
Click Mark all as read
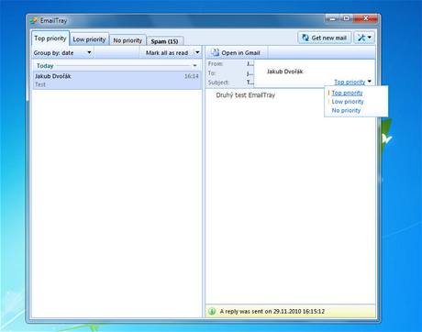(x=167, y=52)
